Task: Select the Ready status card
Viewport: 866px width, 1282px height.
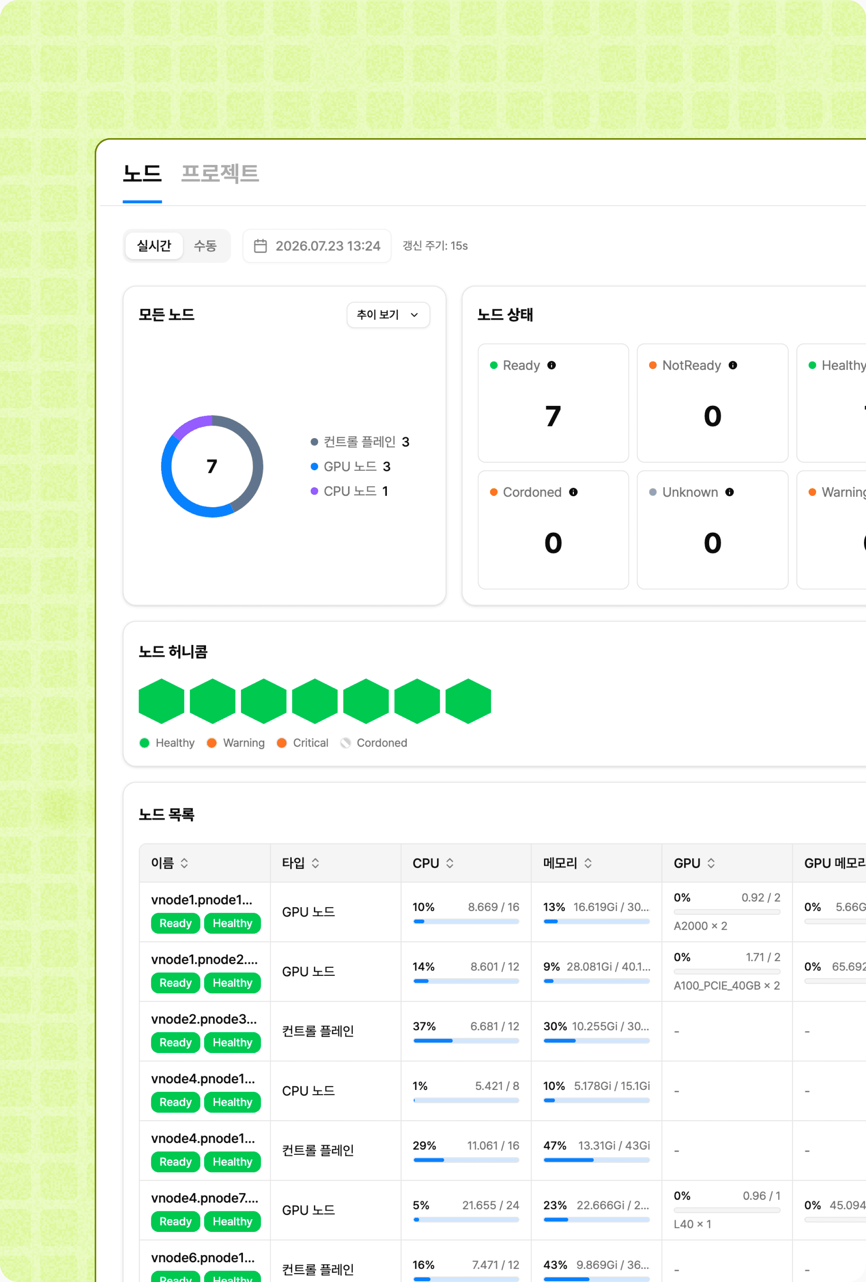Action: click(x=553, y=403)
